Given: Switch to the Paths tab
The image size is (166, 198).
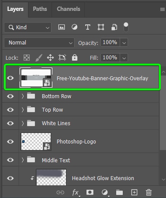Looking at the screenshot, I should click(40, 9).
